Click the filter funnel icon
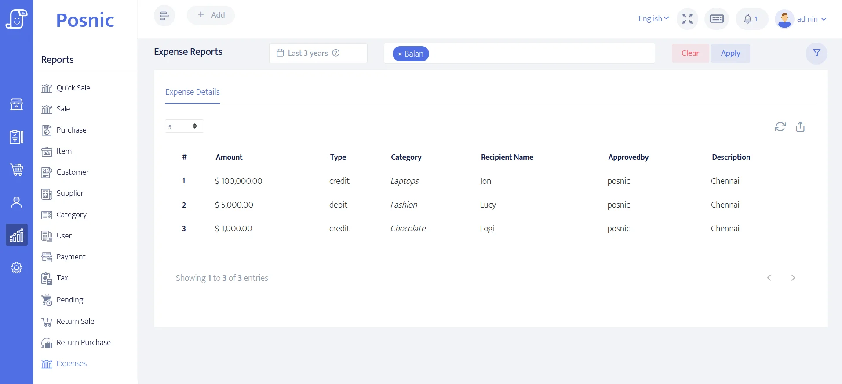Viewport: 842px width, 384px height. [x=816, y=53]
